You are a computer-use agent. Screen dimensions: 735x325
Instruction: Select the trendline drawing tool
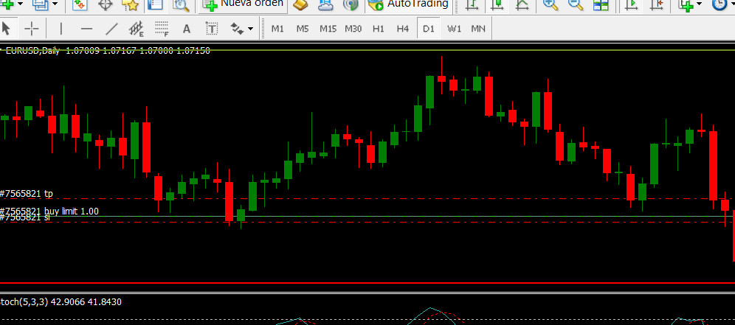(111, 29)
